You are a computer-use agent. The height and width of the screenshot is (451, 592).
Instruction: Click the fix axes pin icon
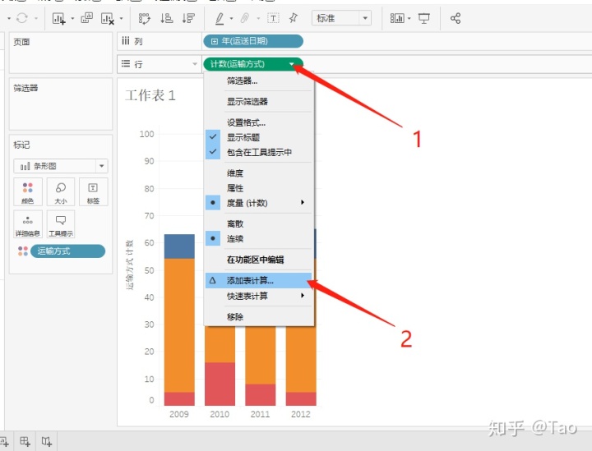(294, 18)
